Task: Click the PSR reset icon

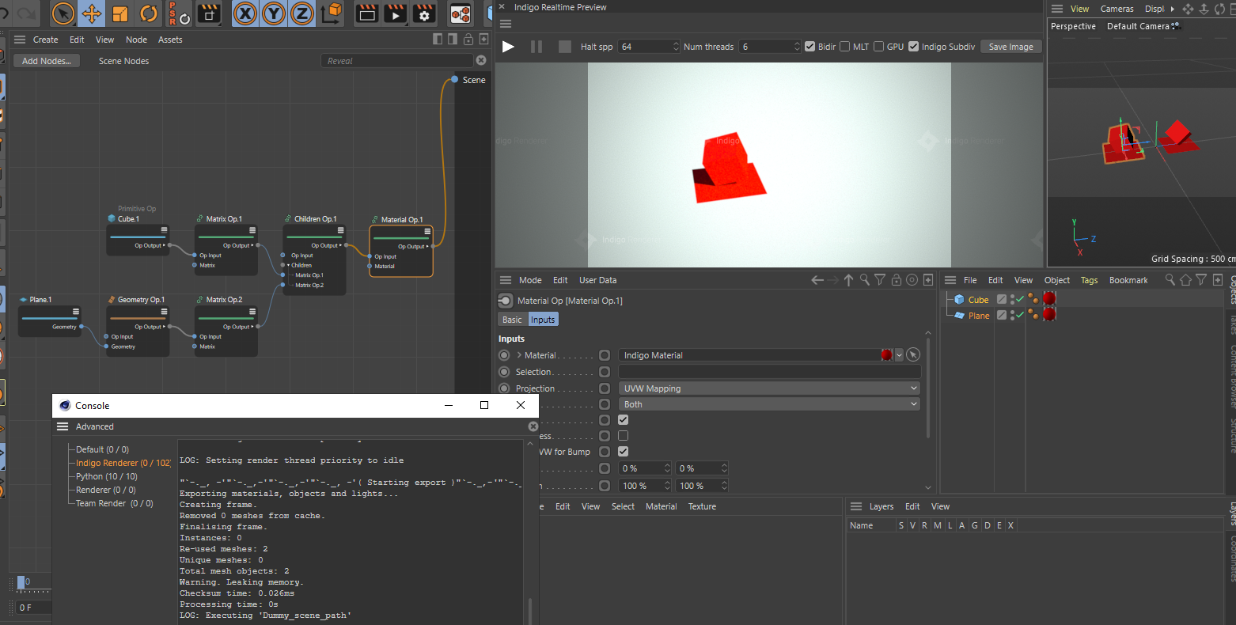Action: [x=179, y=13]
